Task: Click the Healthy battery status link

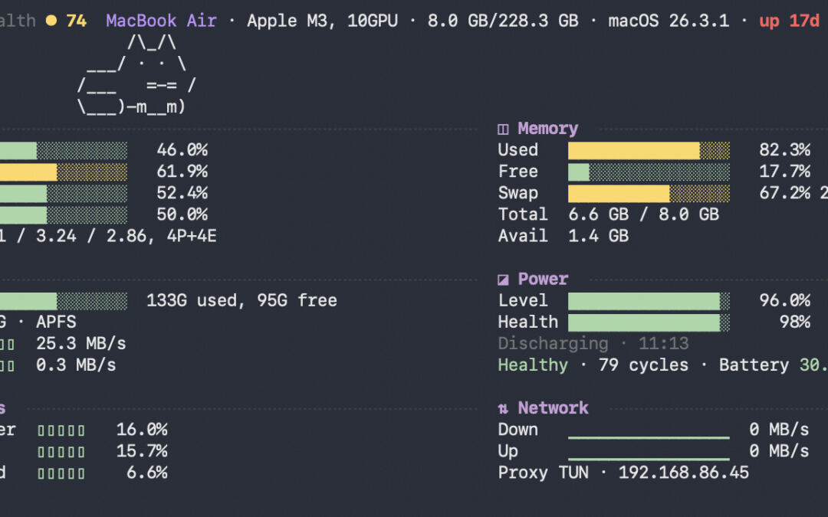Action: [x=533, y=365]
